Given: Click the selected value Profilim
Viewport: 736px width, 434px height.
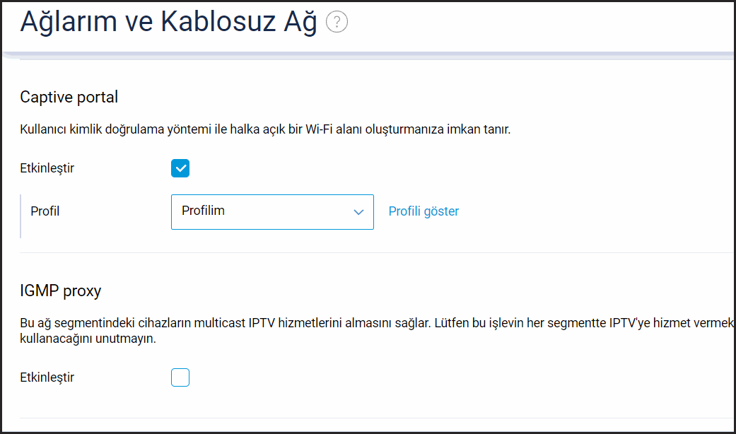Looking at the screenshot, I should pyautogui.click(x=204, y=211).
